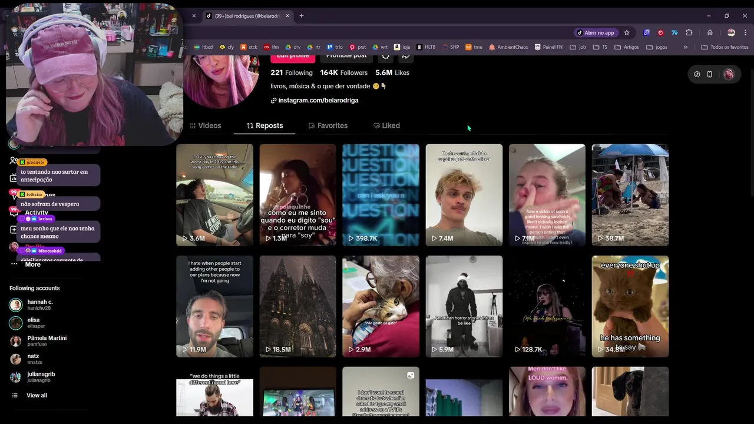754x424 pixels.
Task: Switch to the Favorites tab
Action: click(x=328, y=125)
